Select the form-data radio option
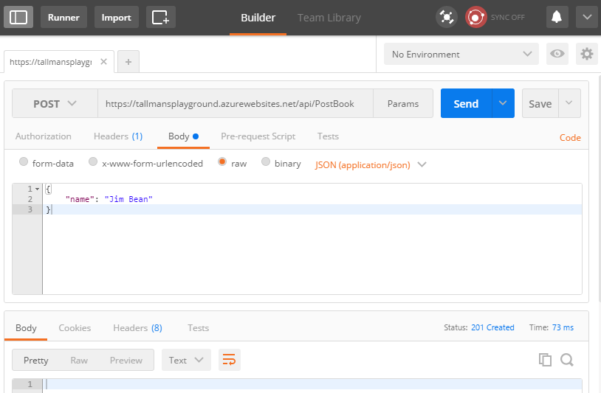601x393 pixels. pos(24,161)
